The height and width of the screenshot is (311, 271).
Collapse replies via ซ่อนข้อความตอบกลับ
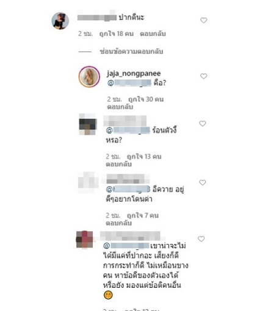(x=131, y=51)
